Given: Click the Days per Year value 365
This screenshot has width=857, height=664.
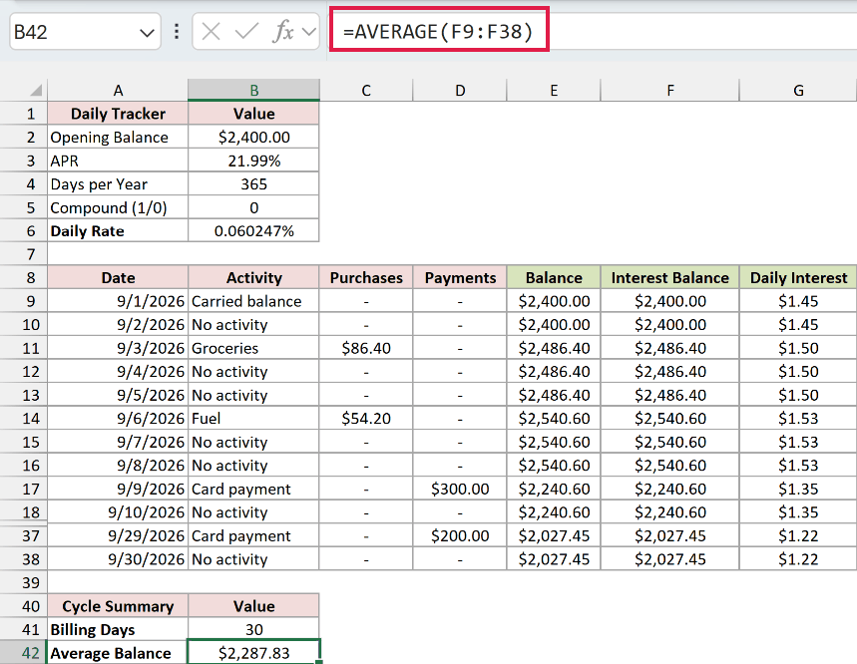Looking at the screenshot, I should pyautogui.click(x=254, y=184).
